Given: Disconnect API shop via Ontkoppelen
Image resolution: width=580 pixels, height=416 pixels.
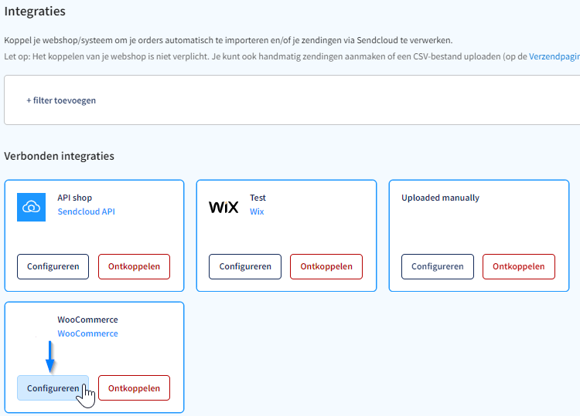Looking at the screenshot, I should pos(134,266).
